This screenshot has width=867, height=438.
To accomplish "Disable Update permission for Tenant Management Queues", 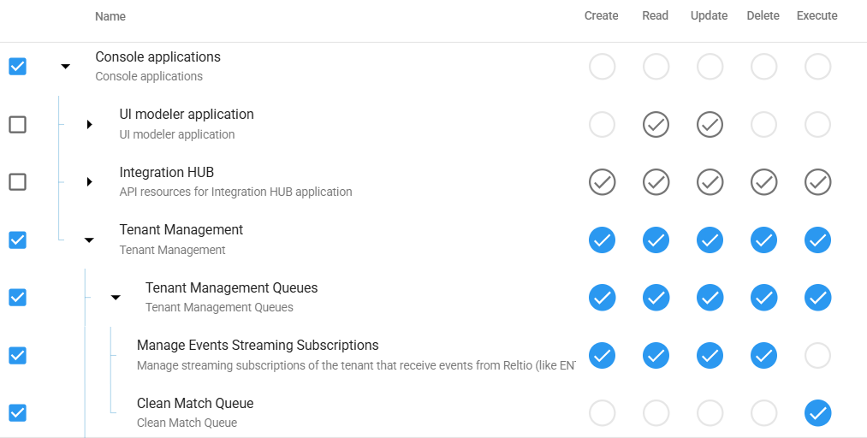I will pyautogui.click(x=710, y=298).
